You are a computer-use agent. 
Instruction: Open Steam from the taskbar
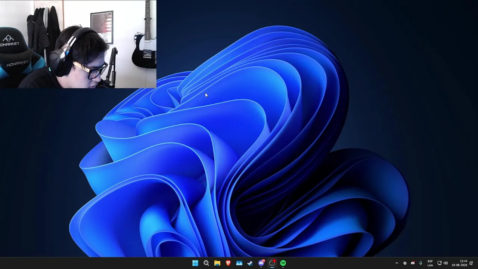click(x=250, y=263)
